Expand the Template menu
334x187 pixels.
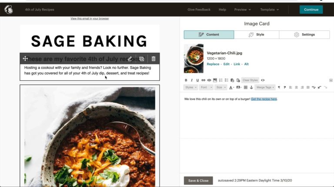pyautogui.click(x=270, y=10)
